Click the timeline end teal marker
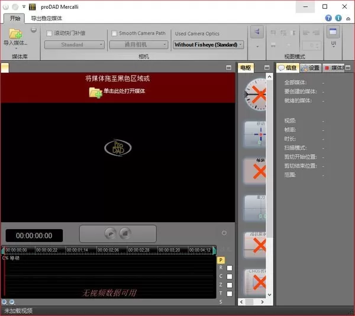 214,250
